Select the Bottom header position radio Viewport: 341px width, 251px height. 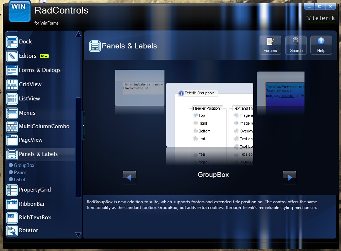(195, 131)
